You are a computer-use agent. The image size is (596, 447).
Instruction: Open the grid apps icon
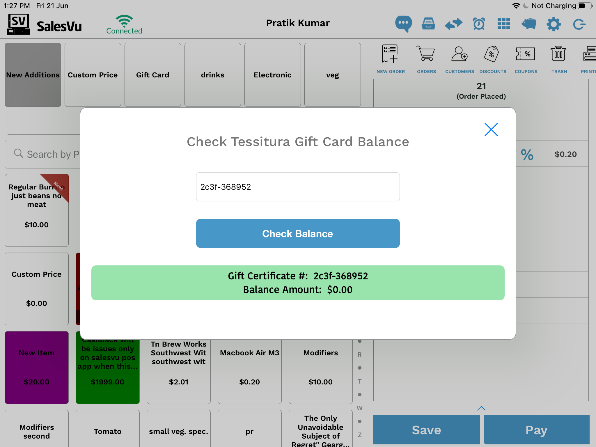pos(504,24)
